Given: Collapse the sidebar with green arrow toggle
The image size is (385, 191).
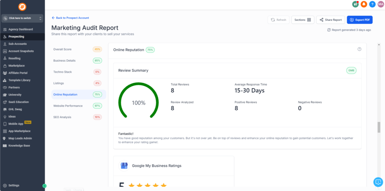Looking at the screenshot, I should coord(44,186).
